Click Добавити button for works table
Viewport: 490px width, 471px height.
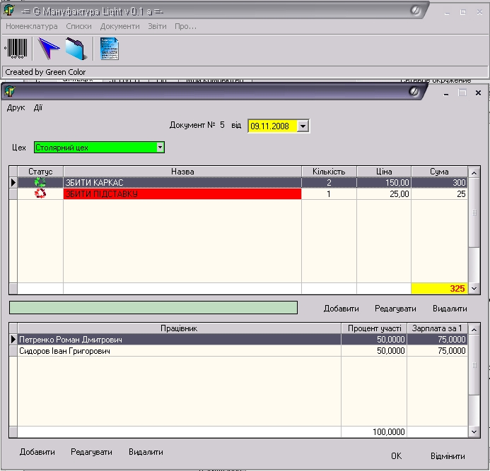click(x=342, y=309)
